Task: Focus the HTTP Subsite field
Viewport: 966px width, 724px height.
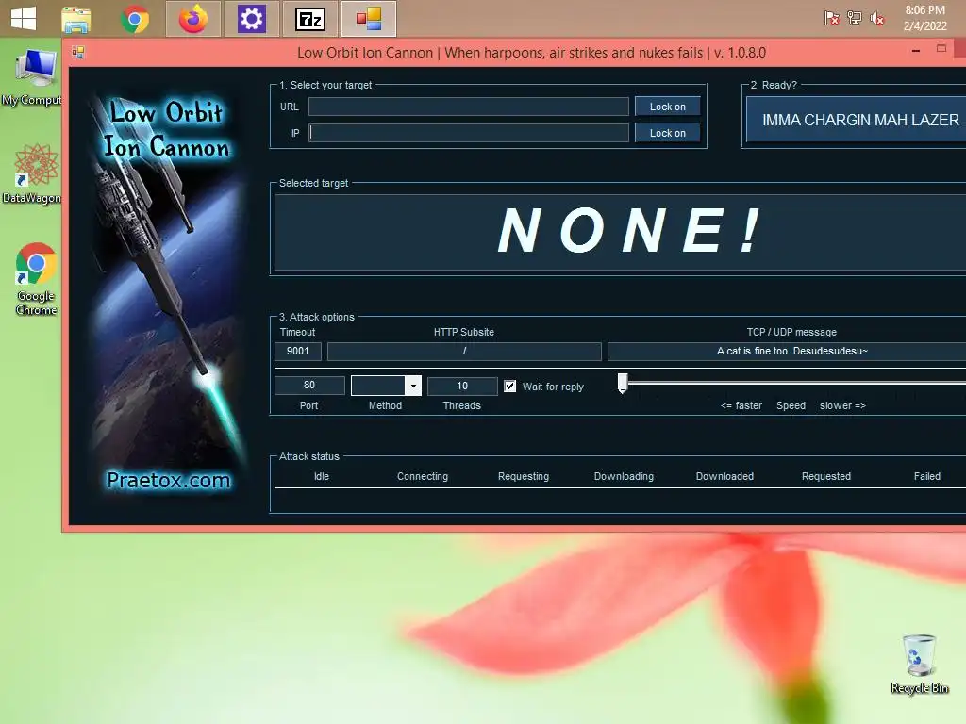Action: point(464,351)
